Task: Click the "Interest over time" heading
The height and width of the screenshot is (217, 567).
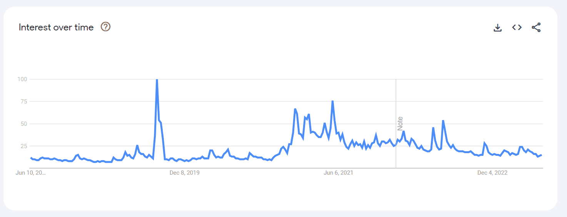Action: [x=56, y=27]
